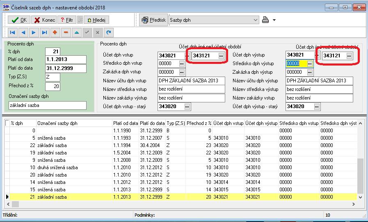Select row 5 snížená sazba
Viewport: 368px width, 222px height.
pyautogui.click(x=181, y=138)
